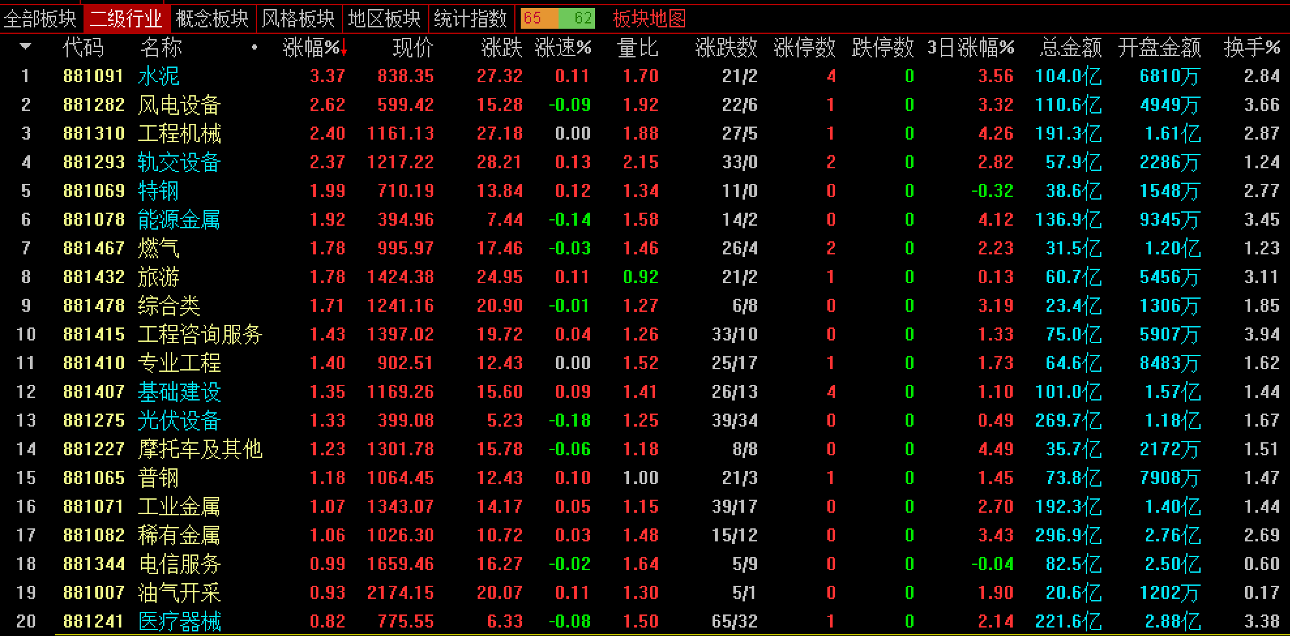Sort by 涨速% column header
This screenshot has width=1290, height=636.
563,48
